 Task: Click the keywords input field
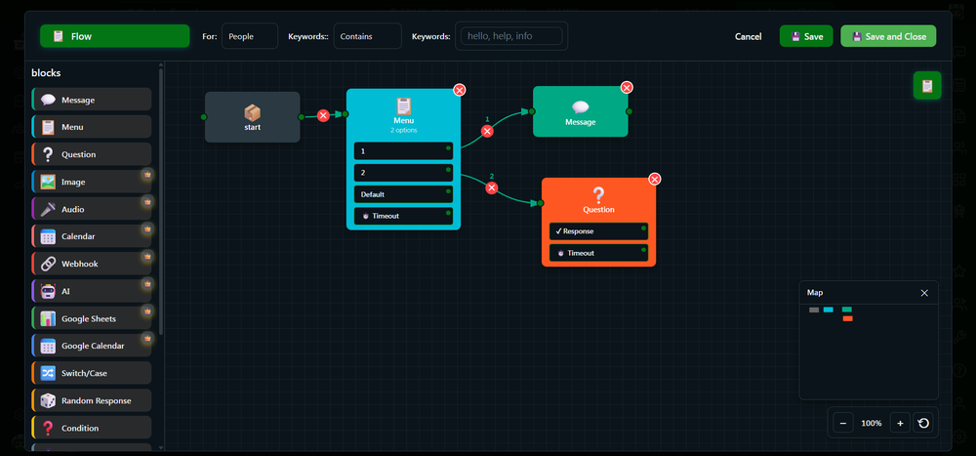click(x=512, y=36)
